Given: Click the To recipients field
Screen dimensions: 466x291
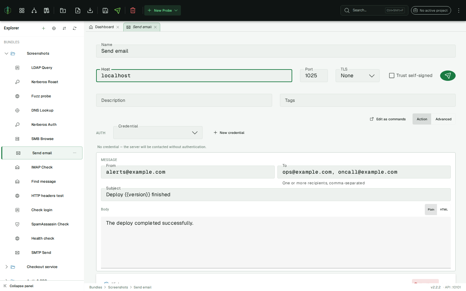Looking at the screenshot, I should (364, 172).
